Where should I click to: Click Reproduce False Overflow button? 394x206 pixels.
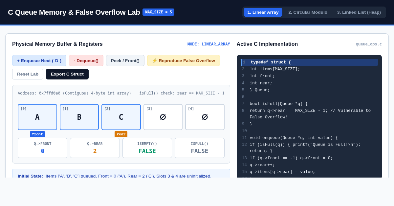183,60
